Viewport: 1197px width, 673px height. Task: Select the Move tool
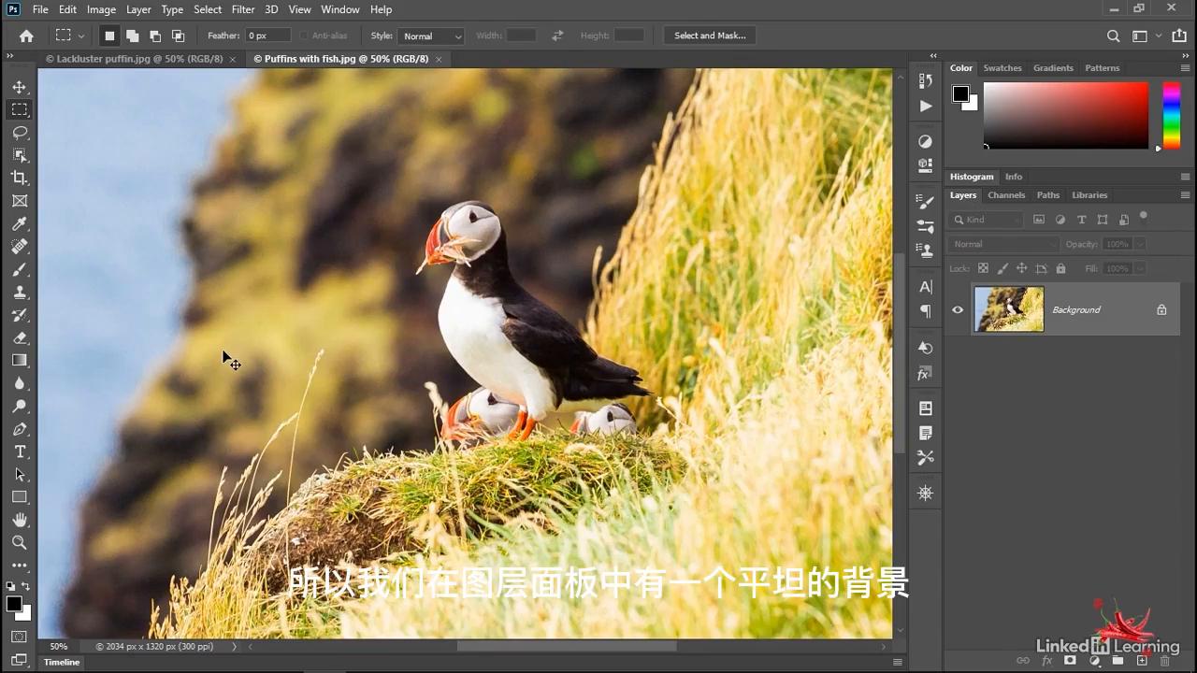coord(20,87)
